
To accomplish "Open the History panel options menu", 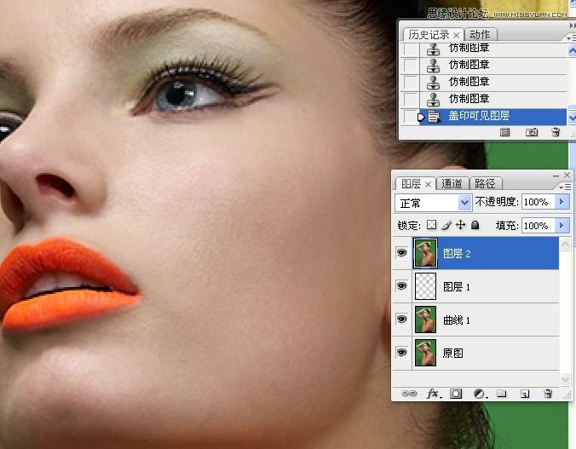I will 571,37.
